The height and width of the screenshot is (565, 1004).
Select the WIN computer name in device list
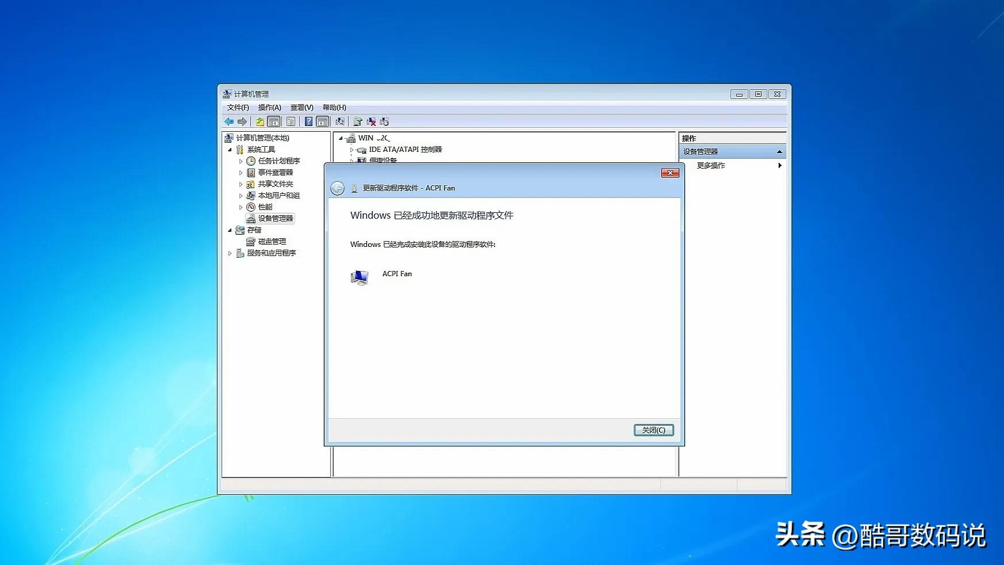tap(374, 138)
